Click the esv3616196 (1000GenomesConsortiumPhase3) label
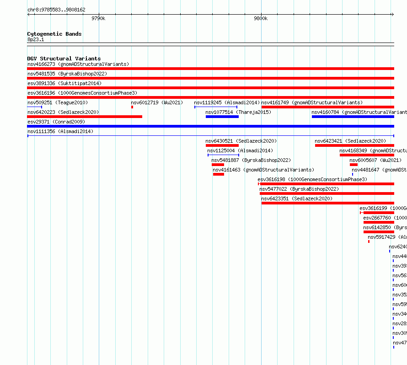The height and width of the screenshot is (365, 407). (82, 93)
